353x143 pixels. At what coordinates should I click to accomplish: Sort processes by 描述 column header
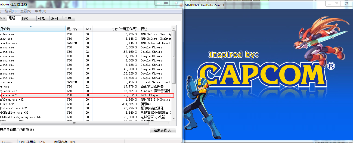coord(156,29)
